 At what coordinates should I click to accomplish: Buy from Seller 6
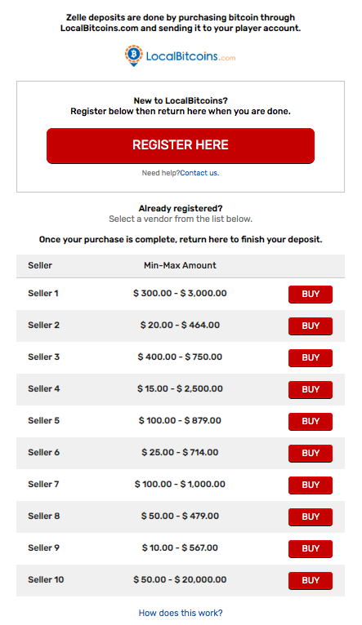pos(311,453)
